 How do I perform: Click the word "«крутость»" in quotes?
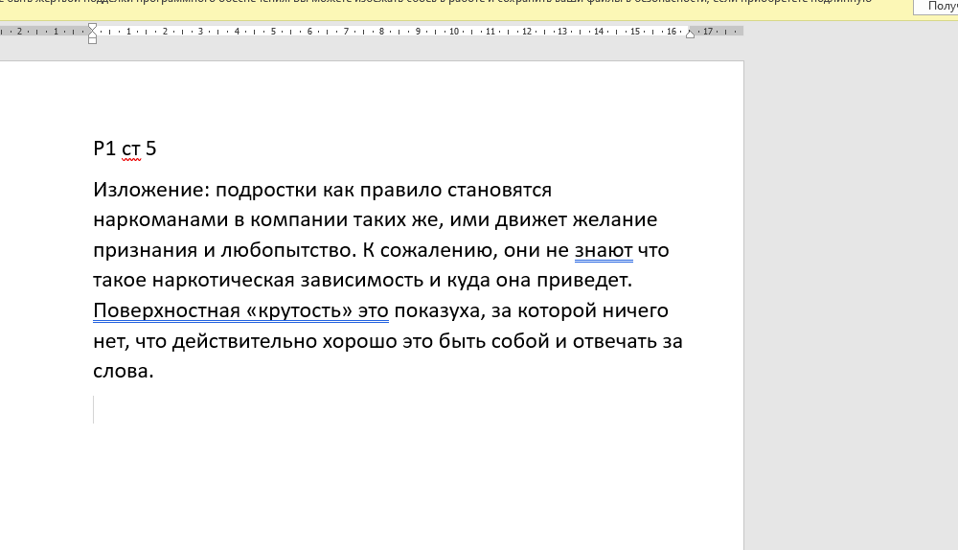(299, 310)
